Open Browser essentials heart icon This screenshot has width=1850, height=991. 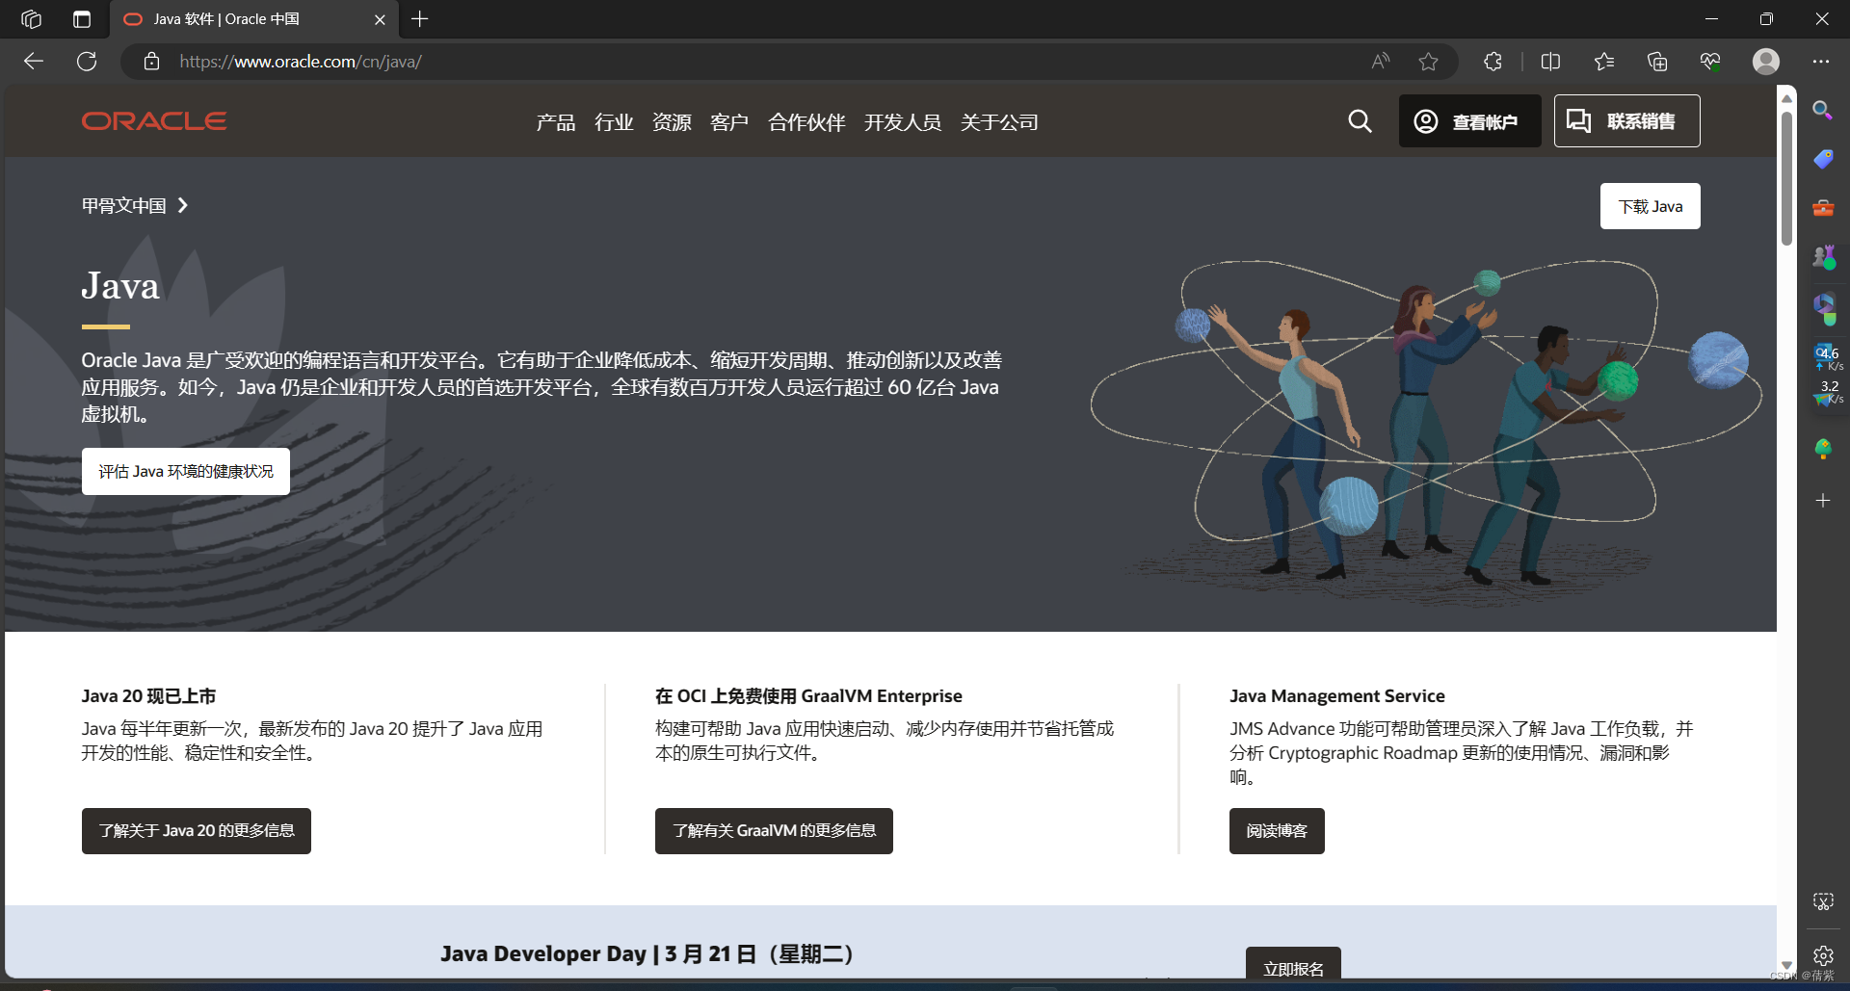click(1710, 62)
